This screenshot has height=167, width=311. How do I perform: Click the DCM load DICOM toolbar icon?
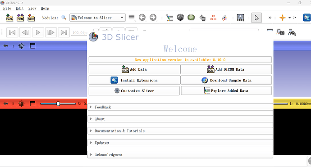point(20,18)
